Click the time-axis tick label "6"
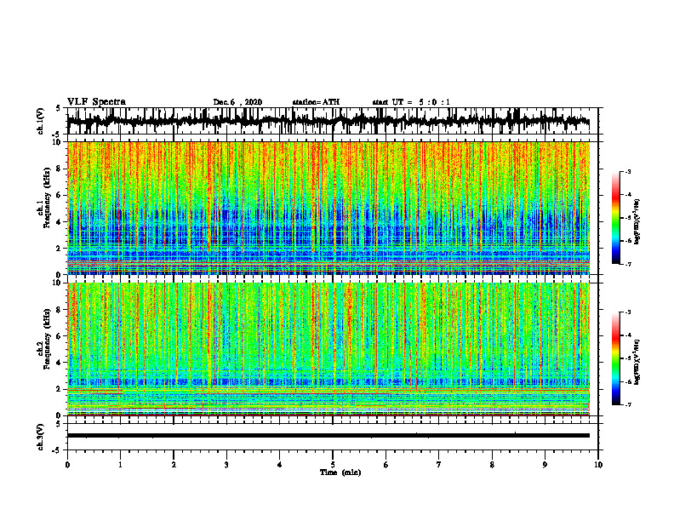The image size is (674, 521). [x=386, y=465]
